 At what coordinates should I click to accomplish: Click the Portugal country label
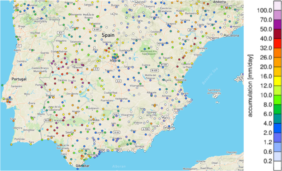click(x=19, y=79)
